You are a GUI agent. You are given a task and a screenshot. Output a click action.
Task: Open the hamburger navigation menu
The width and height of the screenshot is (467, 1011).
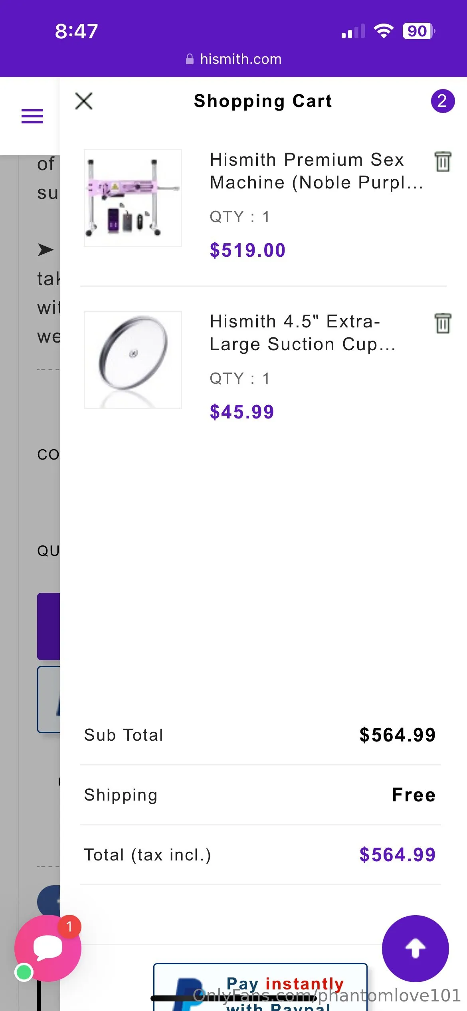[x=32, y=116]
